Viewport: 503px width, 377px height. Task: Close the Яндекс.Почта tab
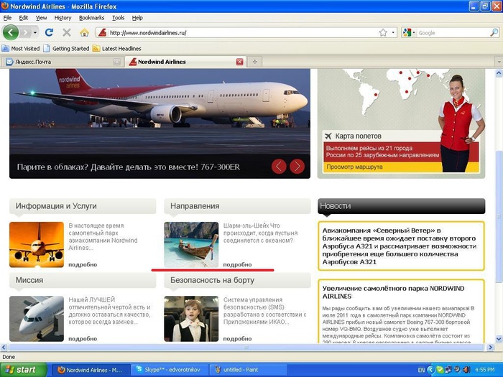pyautogui.click(x=117, y=62)
